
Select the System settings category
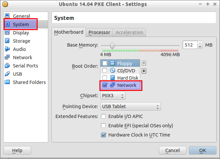point(26,24)
